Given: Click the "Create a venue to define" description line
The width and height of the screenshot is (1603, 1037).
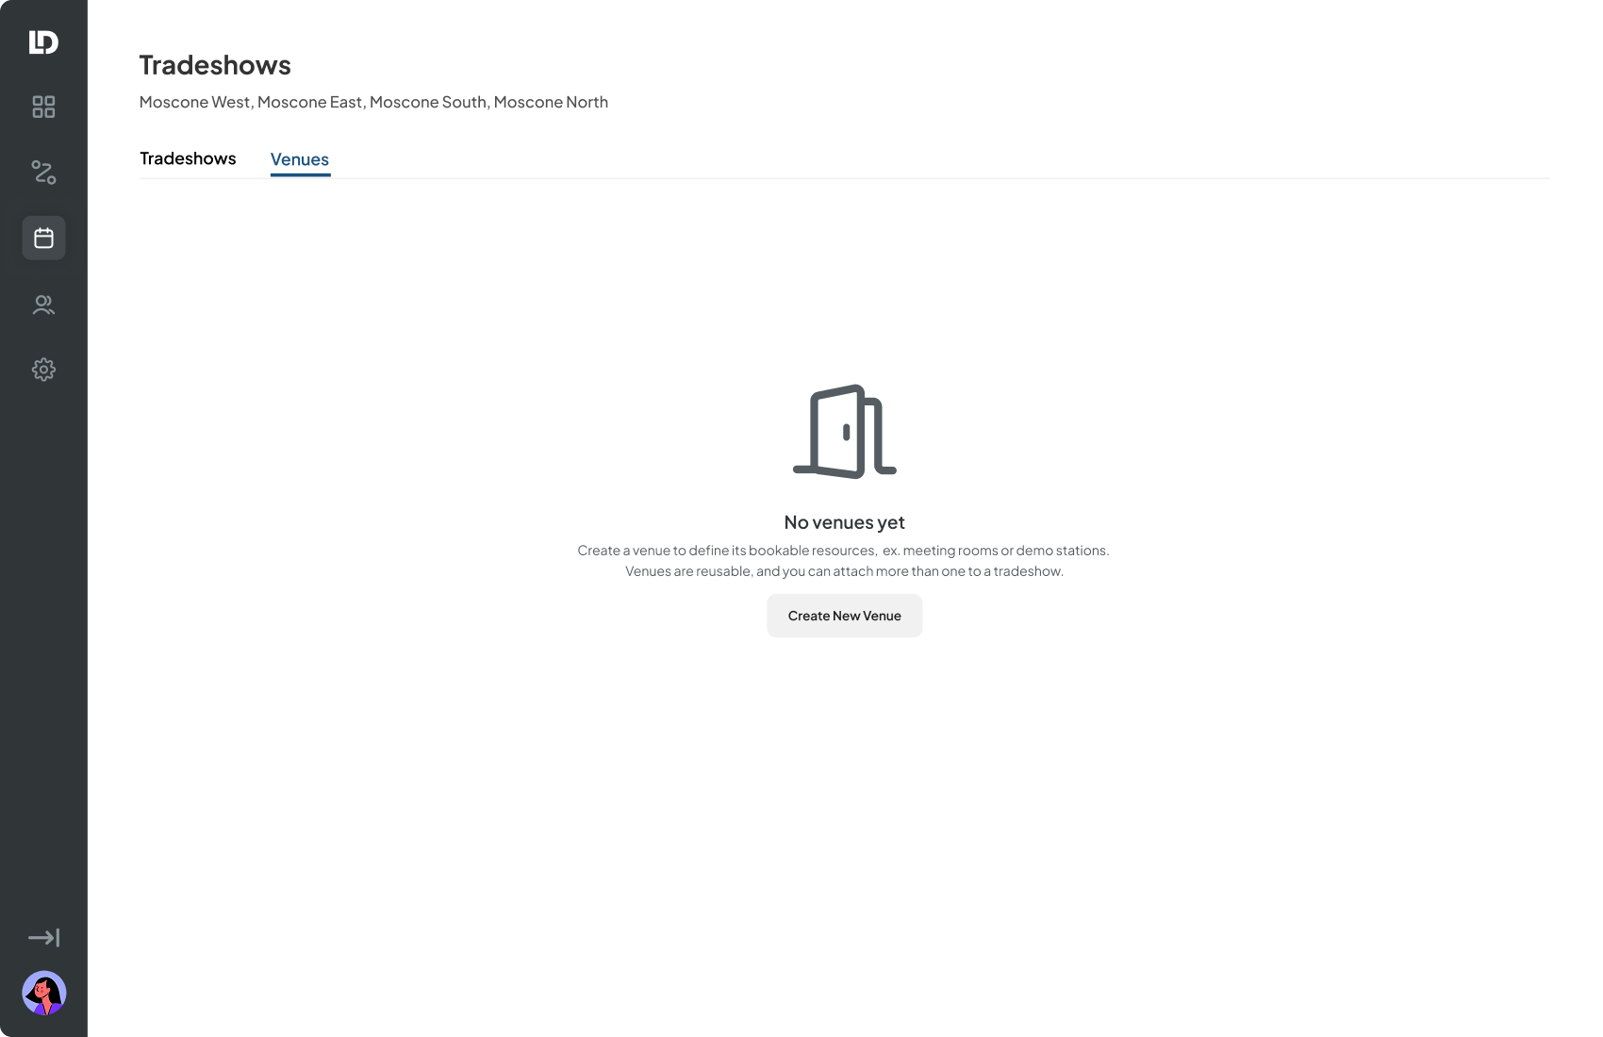Looking at the screenshot, I should (x=843, y=551).
